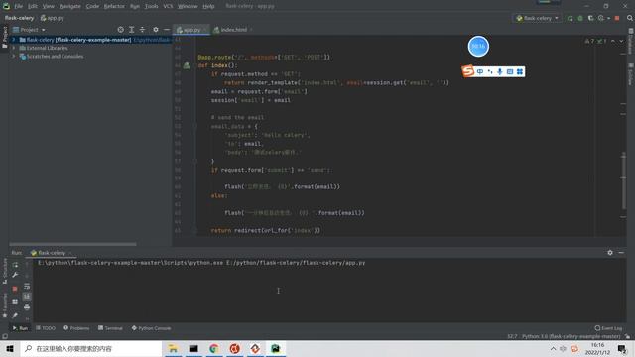
Task: Open the Structure tool window side tab
Action: 4,271
